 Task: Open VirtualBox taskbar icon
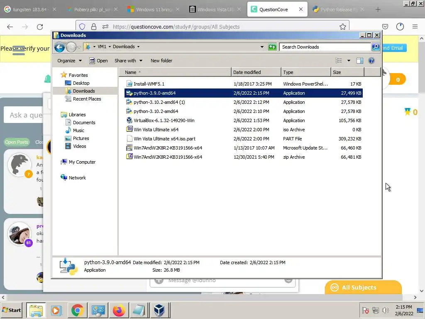159,310
